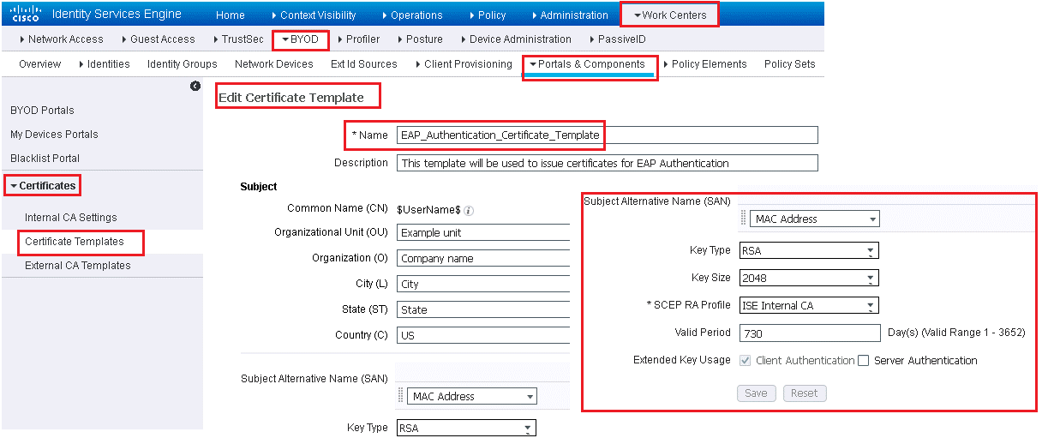Toggle Client Authentication checkbox
The width and height of the screenshot is (1048, 444).
[x=745, y=361]
